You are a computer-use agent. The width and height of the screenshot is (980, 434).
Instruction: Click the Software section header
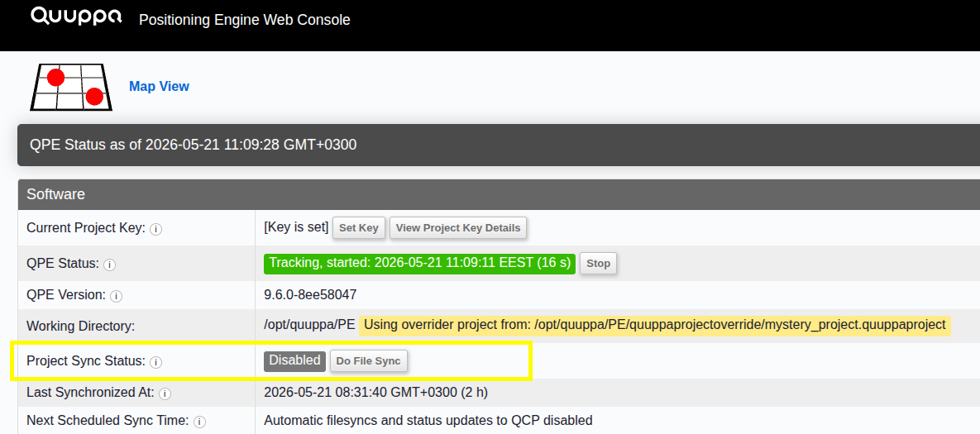coord(499,194)
